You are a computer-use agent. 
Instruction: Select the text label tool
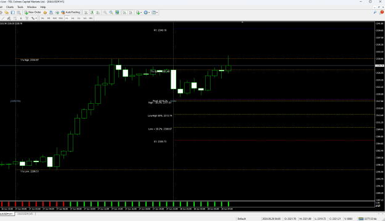pos(26,18)
